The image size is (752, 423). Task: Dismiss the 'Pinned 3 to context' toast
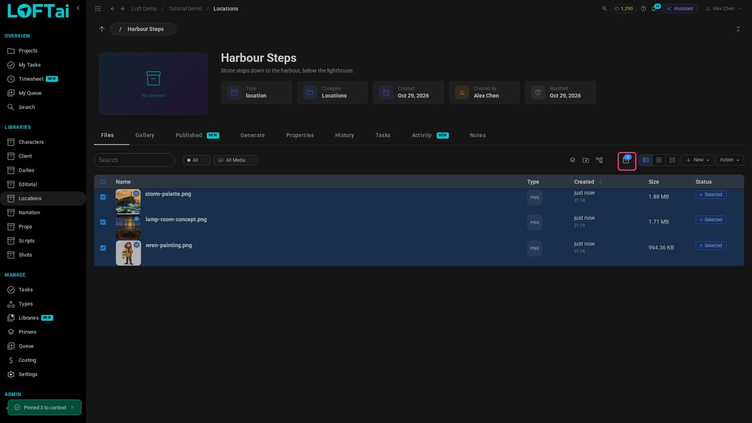coord(72,407)
